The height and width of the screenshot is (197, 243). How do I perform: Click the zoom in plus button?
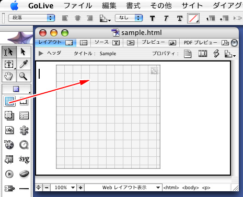tap(80, 188)
